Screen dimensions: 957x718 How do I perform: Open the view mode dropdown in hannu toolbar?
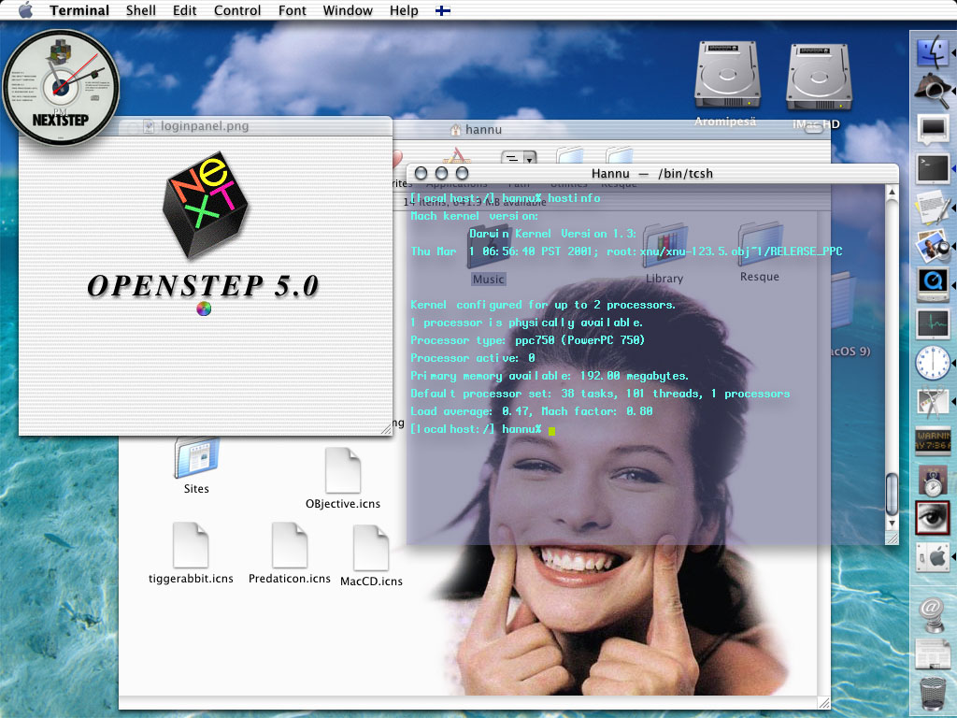click(519, 159)
